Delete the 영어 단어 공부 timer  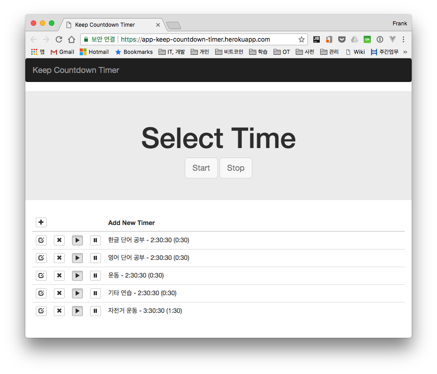(x=59, y=258)
